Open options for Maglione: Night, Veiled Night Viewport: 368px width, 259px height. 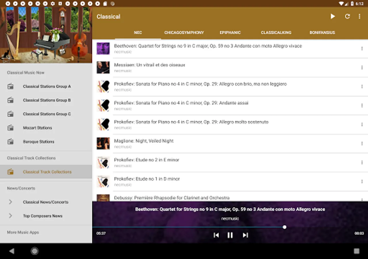pyautogui.click(x=362, y=144)
